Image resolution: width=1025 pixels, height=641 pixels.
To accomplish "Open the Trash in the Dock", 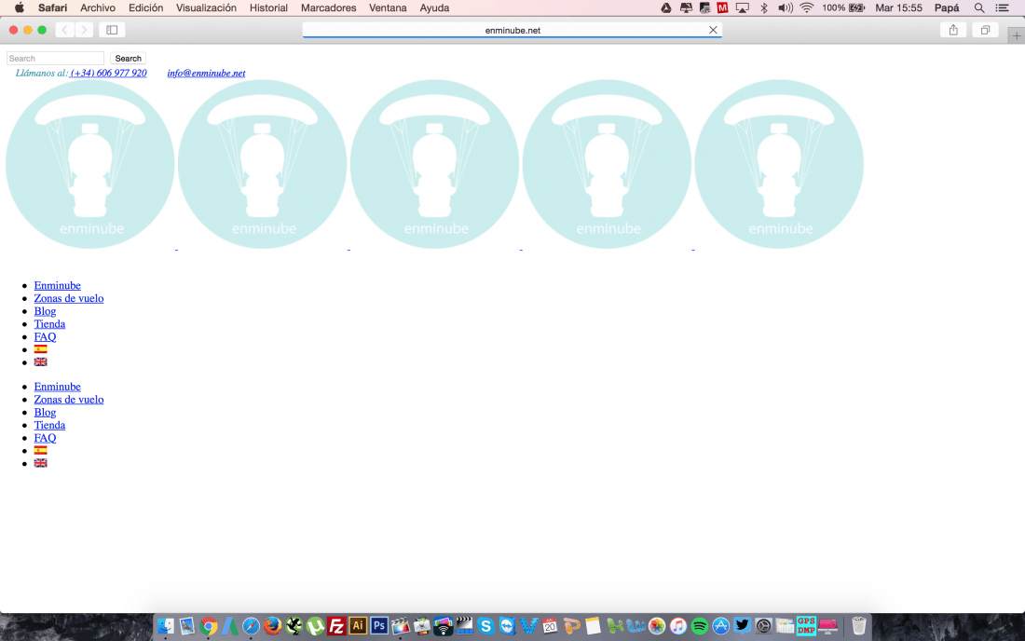I will [x=858, y=626].
